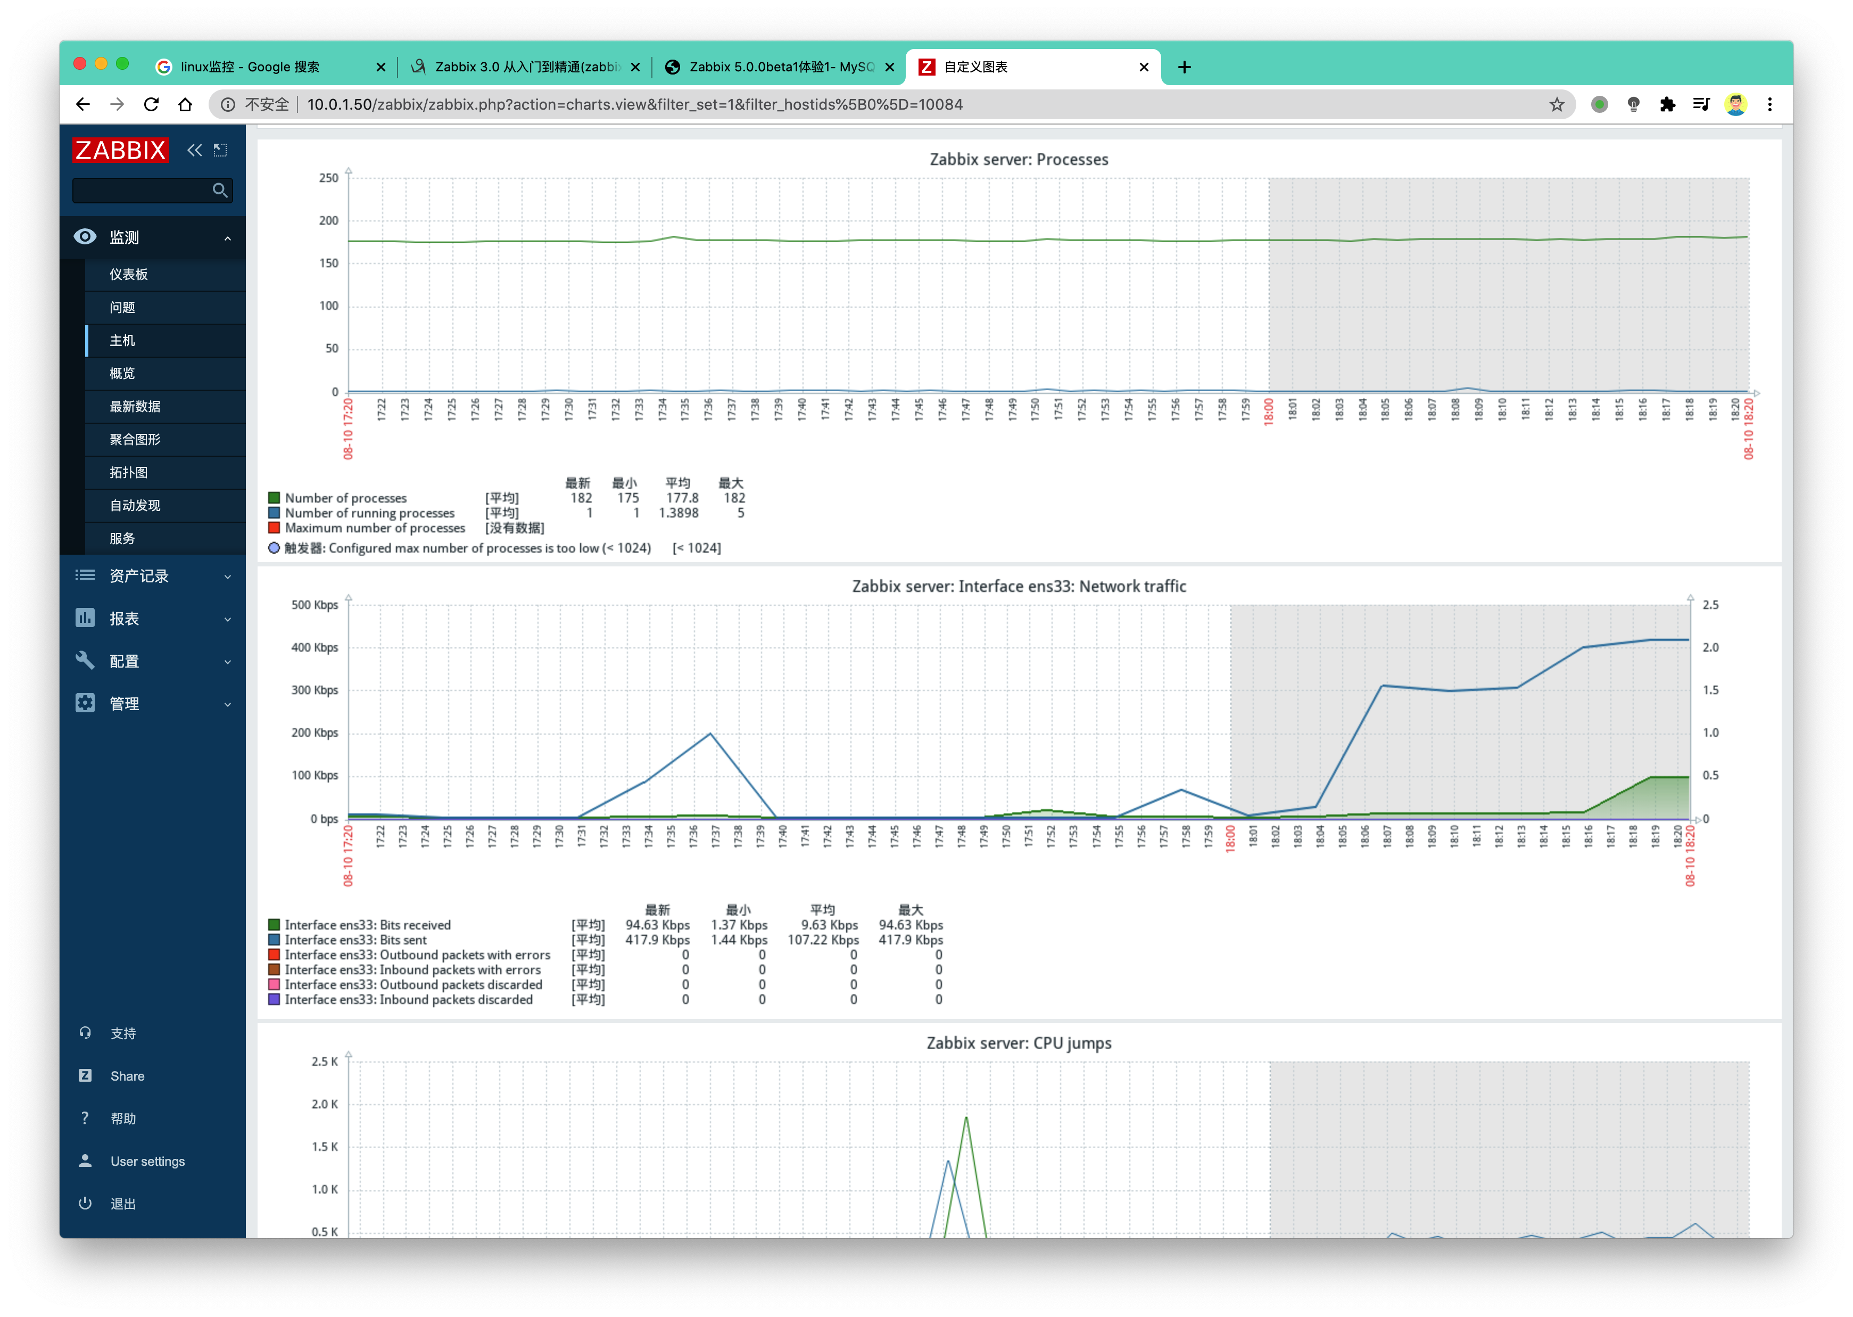Open the Chrome profile avatar
The width and height of the screenshot is (1853, 1317).
1735,104
